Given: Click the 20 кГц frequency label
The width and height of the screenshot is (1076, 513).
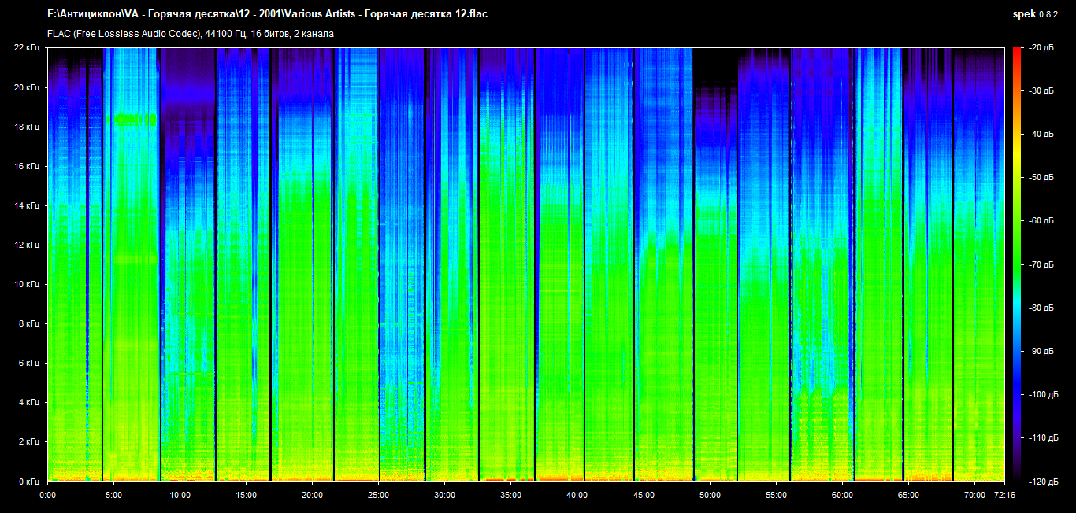Looking at the screenshot, I should click(26, 87).
